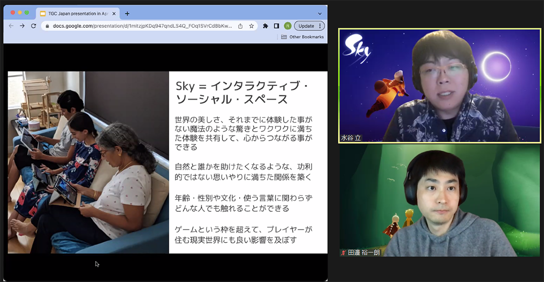This screenshot has height=282, width=544.
Task: Click the slide paragraph starting with 世界の美しさ
Action: pos(243,133)
